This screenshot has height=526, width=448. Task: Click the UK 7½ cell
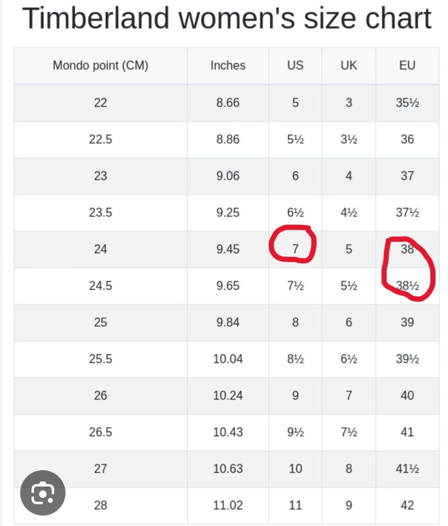(349, 432)
